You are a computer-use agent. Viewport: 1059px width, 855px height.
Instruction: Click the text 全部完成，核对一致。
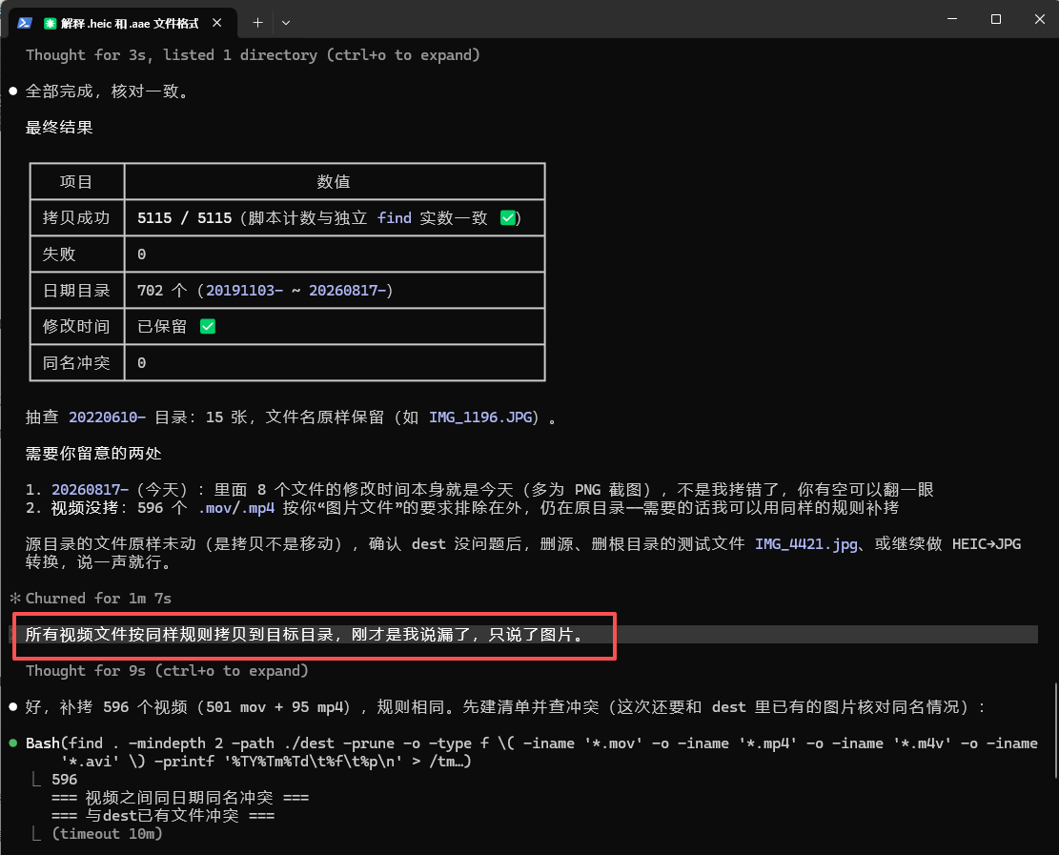(x=109, y=92)
